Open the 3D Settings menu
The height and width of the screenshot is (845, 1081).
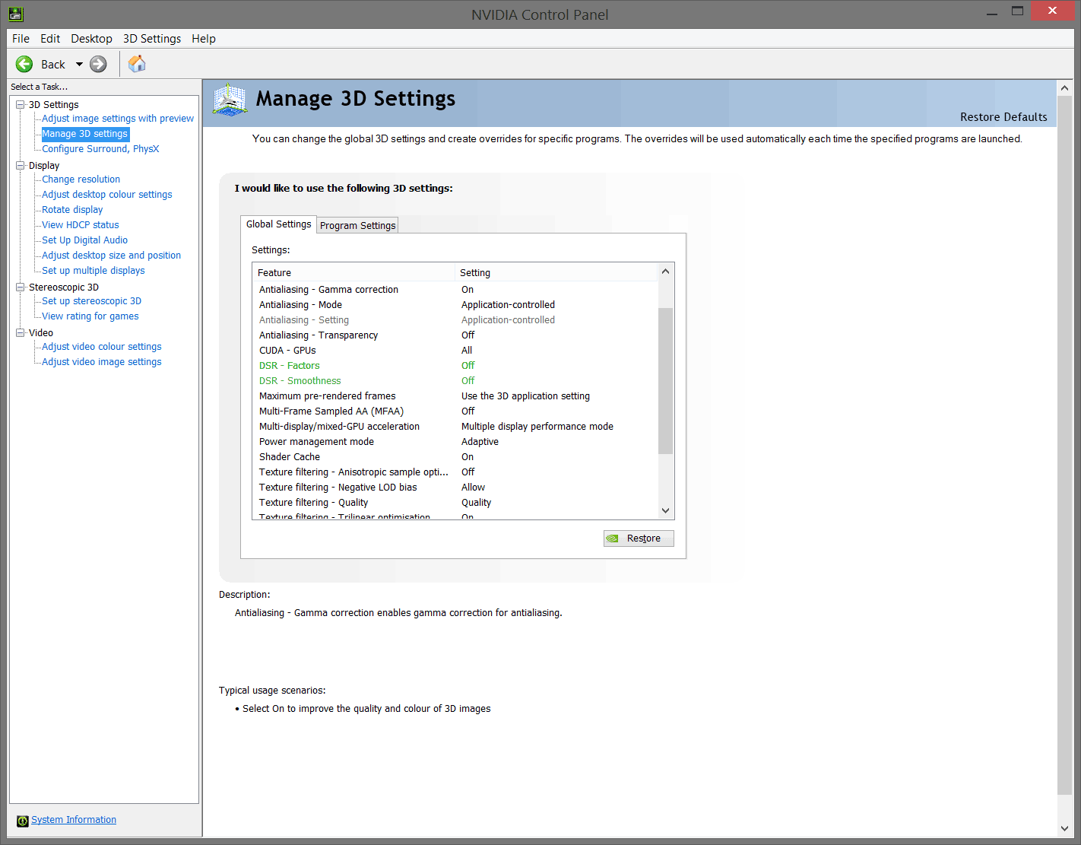pos(152,39)
